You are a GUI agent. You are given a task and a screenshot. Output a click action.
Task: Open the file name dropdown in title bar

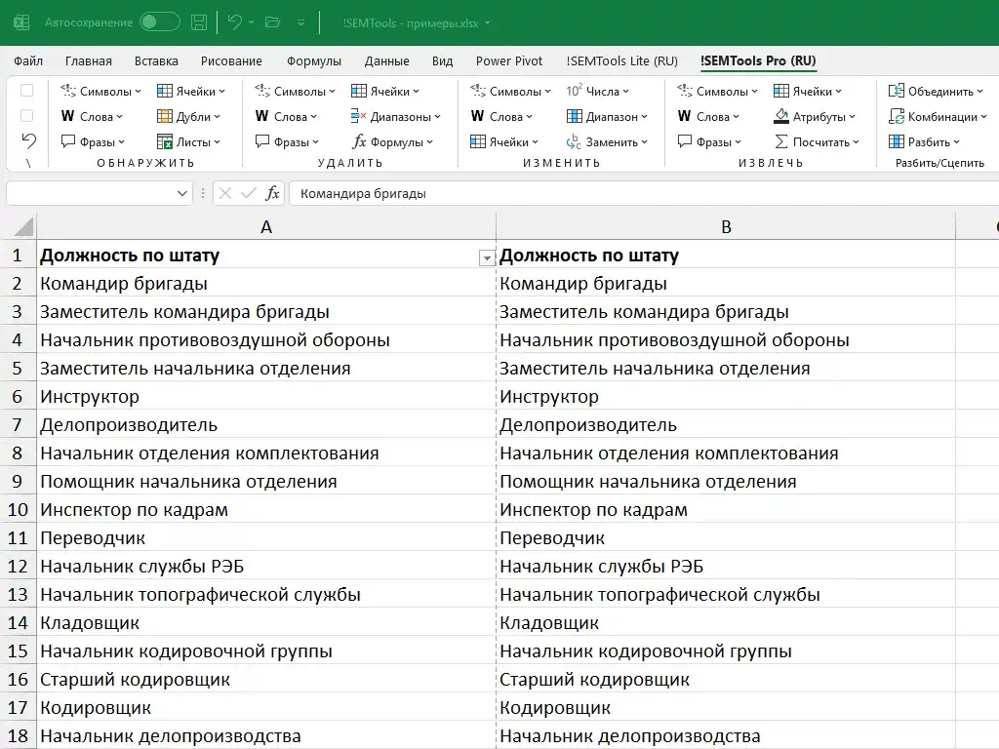488,23
